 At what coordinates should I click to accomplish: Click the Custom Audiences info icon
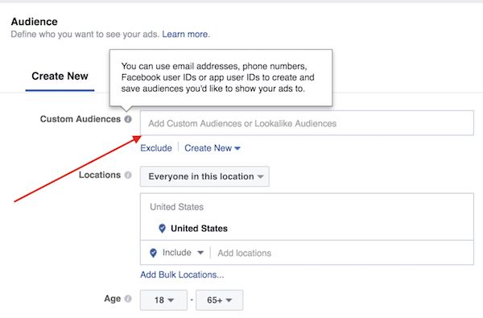(128, 119)
